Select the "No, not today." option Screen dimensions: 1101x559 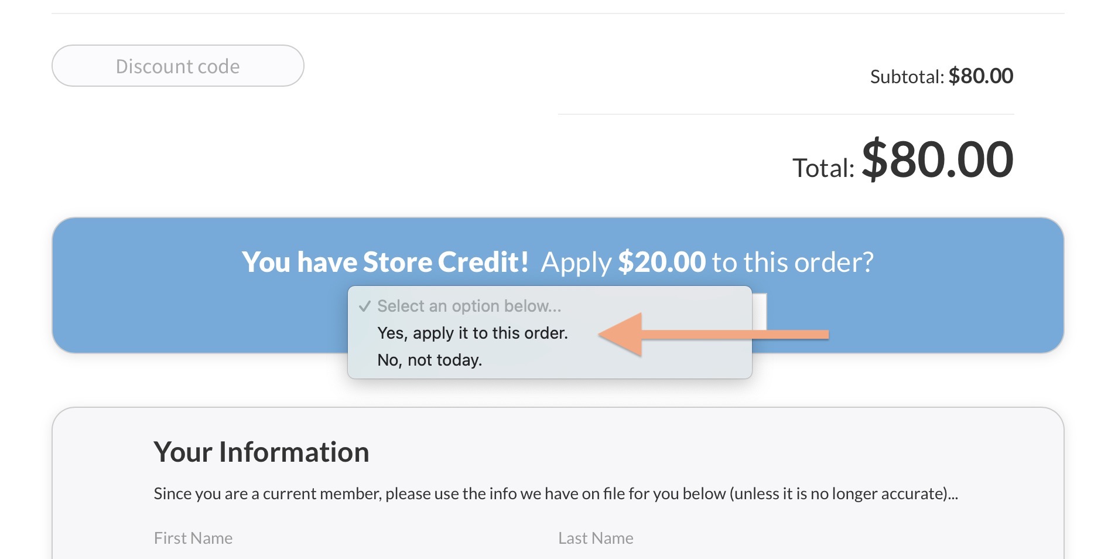pyautogui.click(x=429, y=360)
